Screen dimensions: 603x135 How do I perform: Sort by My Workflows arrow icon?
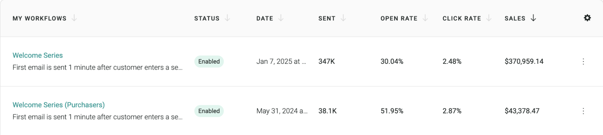(x=74, y=18)
